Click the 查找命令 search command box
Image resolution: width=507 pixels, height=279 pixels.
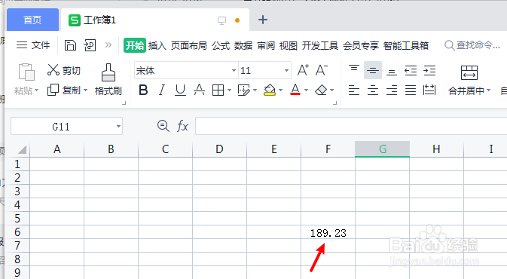click(472, 45)
